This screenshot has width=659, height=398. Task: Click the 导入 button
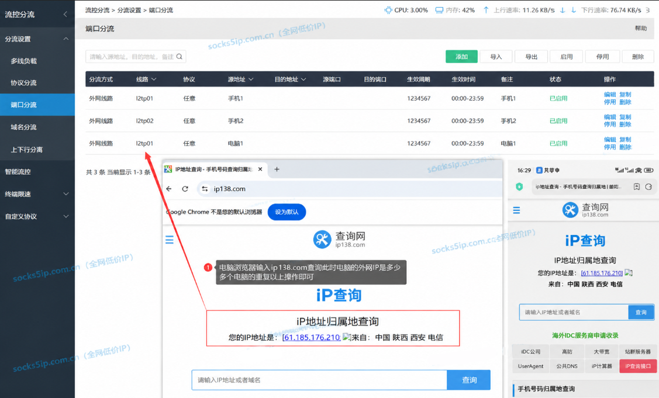pyautogui.click(x=496, y=56)
